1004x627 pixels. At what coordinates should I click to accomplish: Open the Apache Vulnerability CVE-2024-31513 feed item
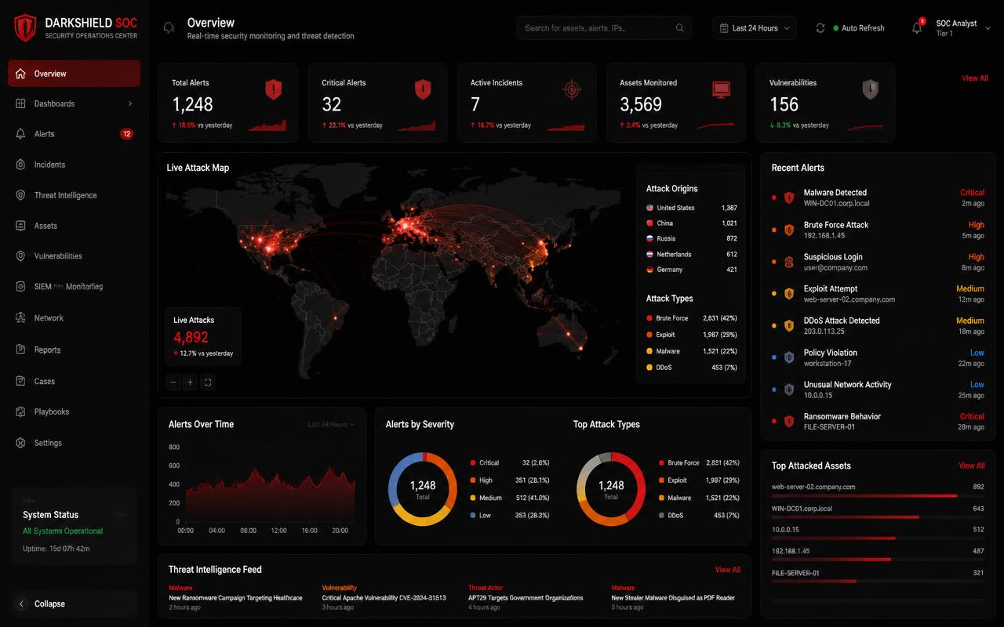point(384,597)
